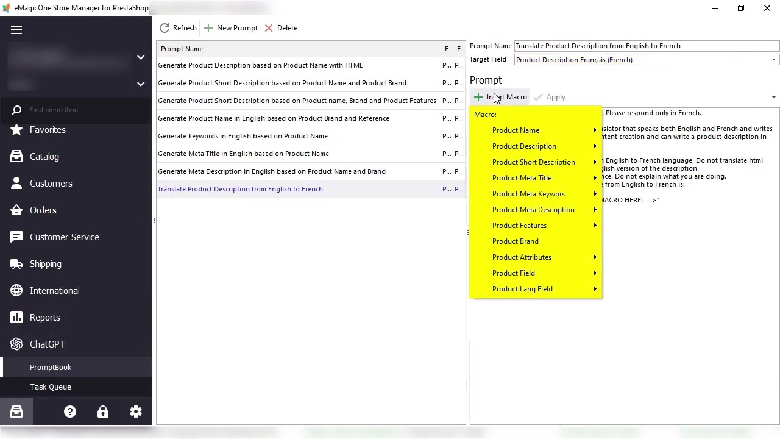
Task: Expand Product Short Description macro submenu
Action: tap(536, 162)
